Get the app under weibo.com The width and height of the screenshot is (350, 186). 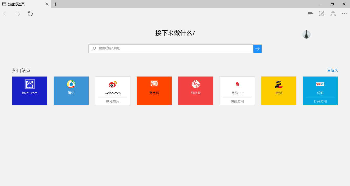(113, 101)
